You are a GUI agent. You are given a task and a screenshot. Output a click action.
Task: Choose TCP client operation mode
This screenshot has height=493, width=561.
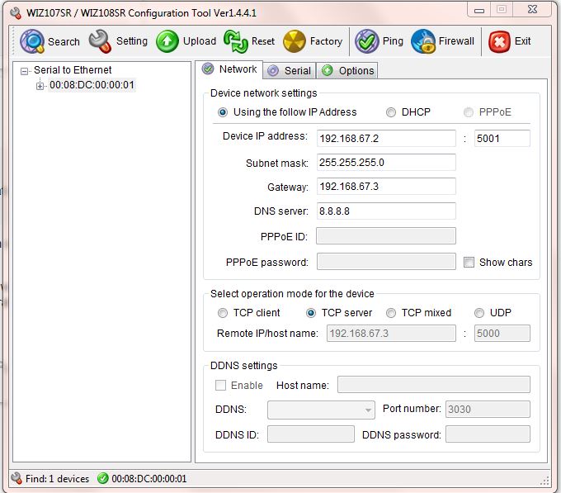click(x=223, y=313)
